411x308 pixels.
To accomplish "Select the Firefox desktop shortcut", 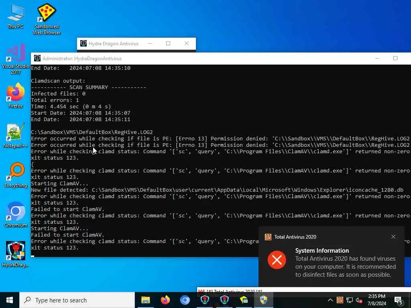I will (x=16, y=95).
